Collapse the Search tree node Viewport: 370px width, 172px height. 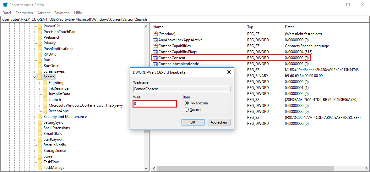click(35, 77)
